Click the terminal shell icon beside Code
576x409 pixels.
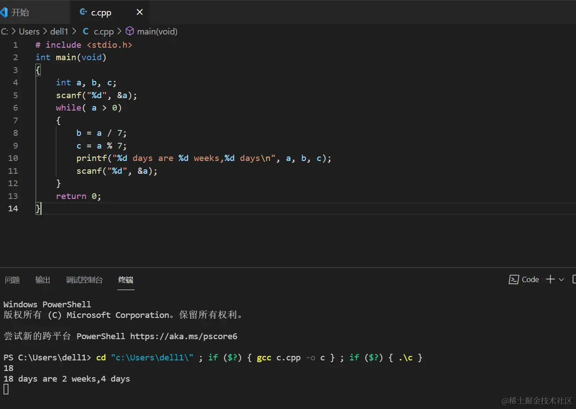(x=514, y=279)
